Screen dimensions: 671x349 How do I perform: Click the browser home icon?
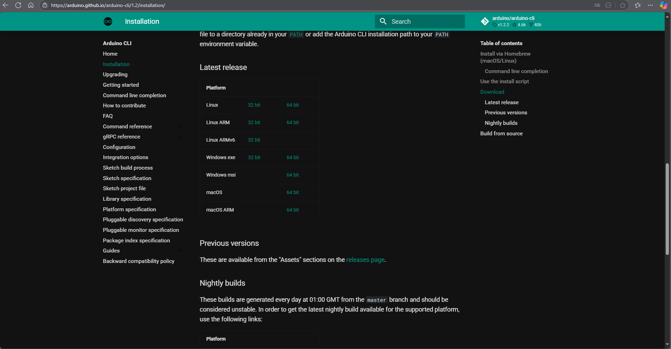[x=31, y=5]
